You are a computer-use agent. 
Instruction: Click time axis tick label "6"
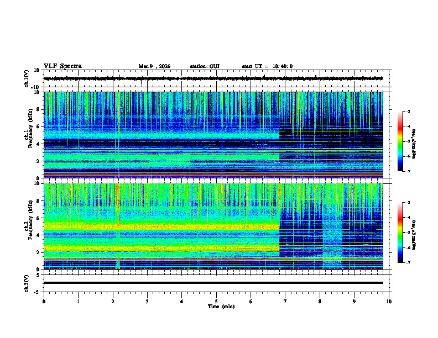[251, 302]
